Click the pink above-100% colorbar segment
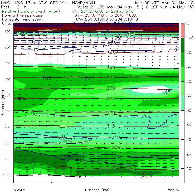This screenshot has height=195, width=195. (183, 31)
